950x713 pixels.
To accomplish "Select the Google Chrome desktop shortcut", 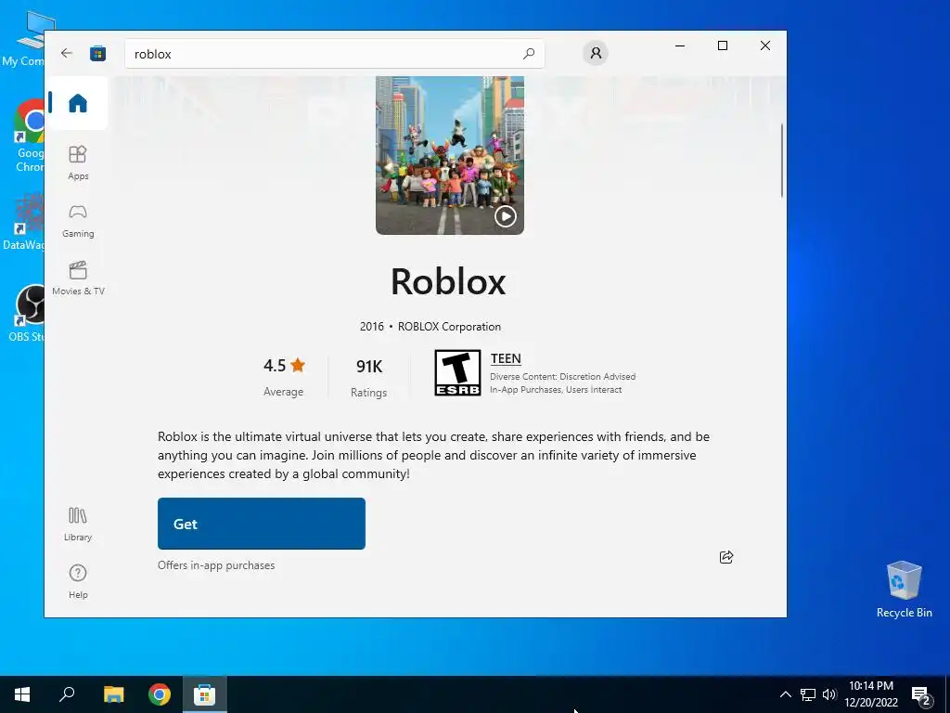I will coord(29,136).
